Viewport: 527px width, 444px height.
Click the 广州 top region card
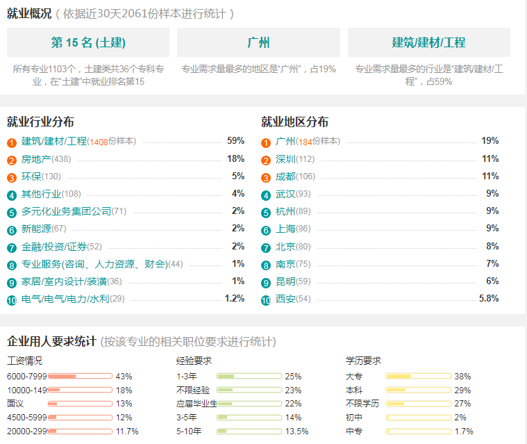(x=258, y=42)
